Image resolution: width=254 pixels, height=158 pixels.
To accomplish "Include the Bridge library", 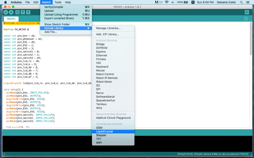I will (113, 44).
